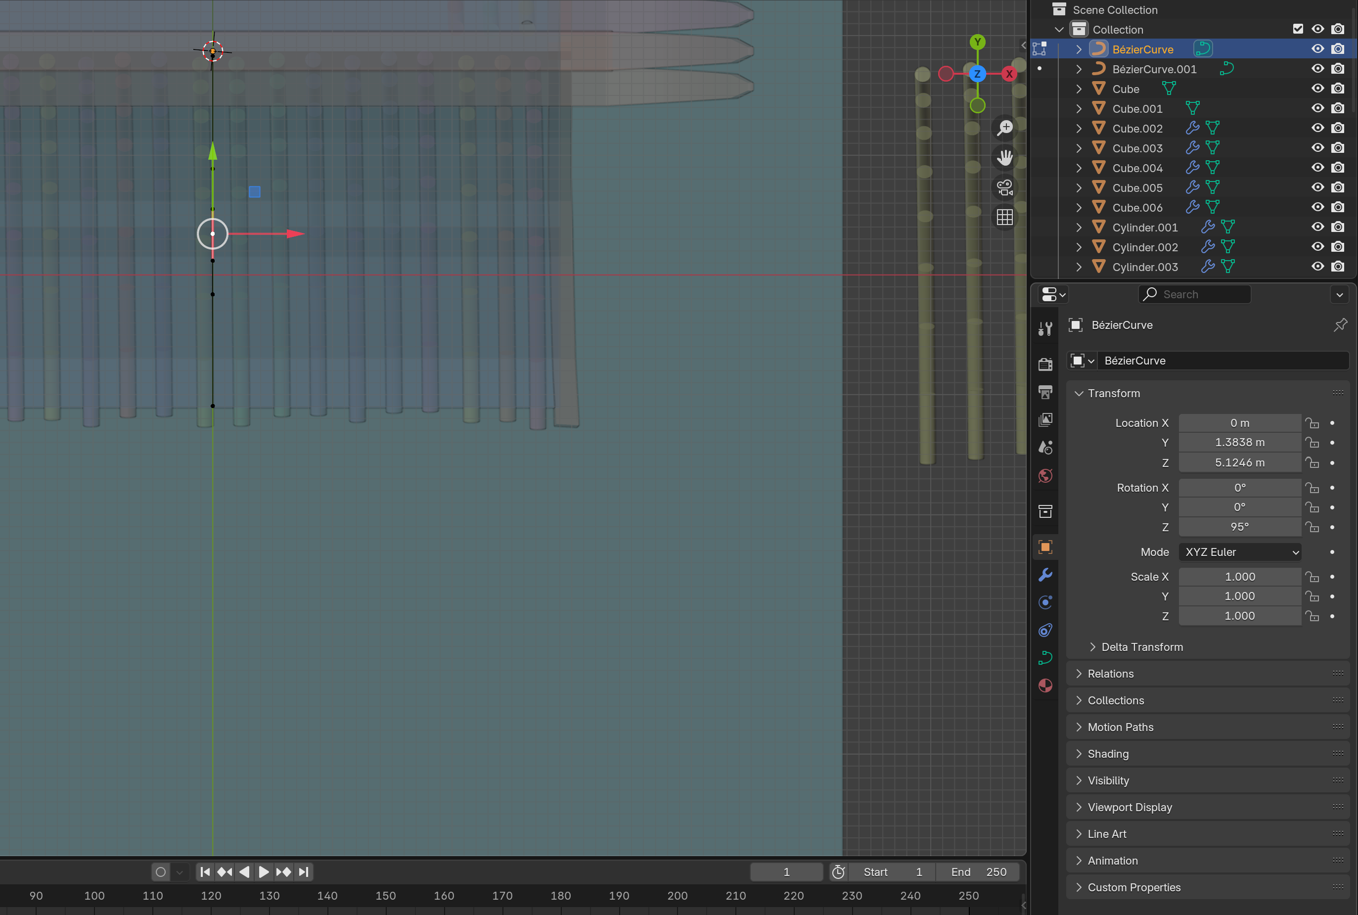This screenshot has width=1358, height=915.
Task: Select Cylinder.001 in the outliner
Action: pos(1144,228)
